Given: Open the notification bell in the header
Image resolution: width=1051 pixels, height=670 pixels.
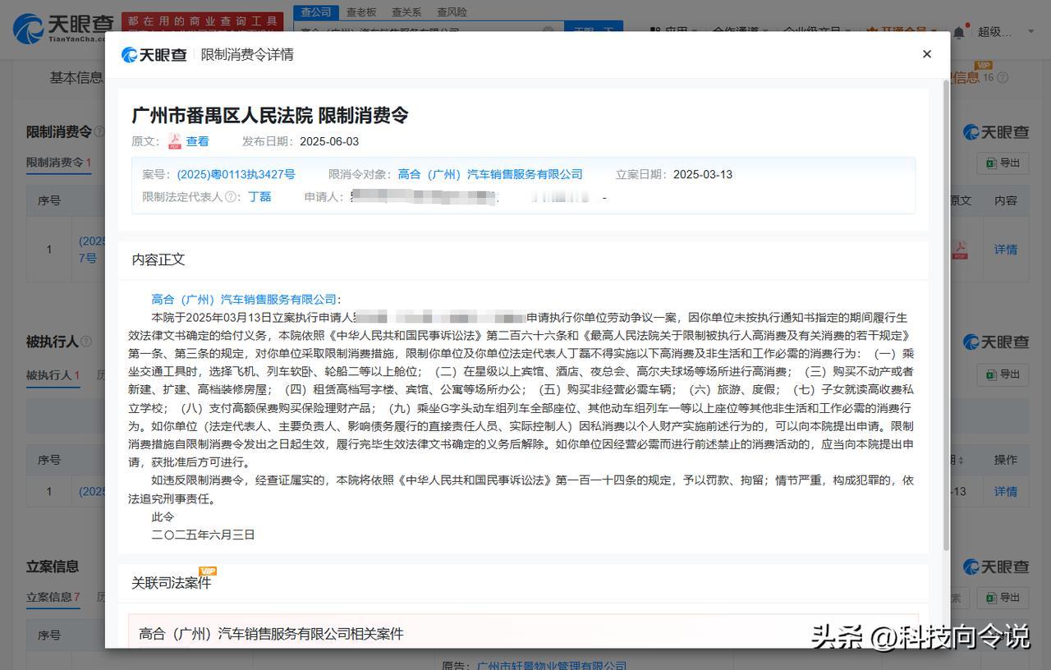Looking at the screenshot, I should click(959, 31).
